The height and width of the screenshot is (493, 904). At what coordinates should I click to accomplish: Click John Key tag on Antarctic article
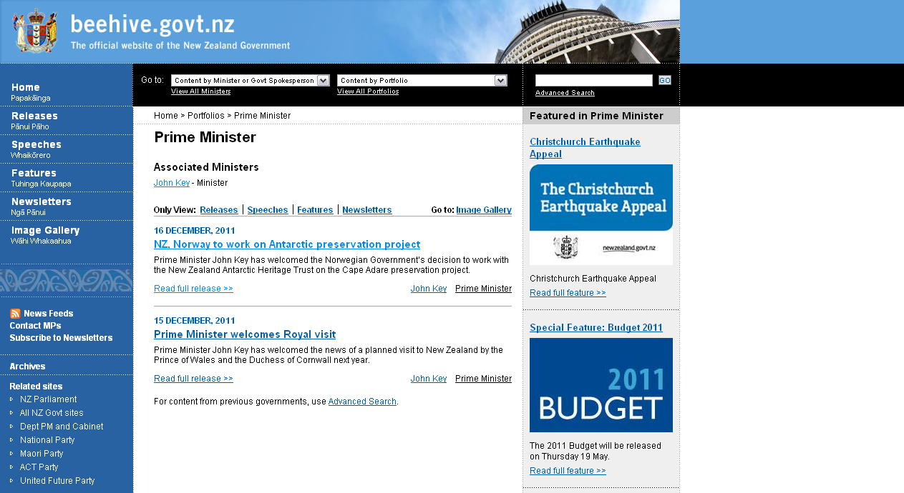(429, 289)
